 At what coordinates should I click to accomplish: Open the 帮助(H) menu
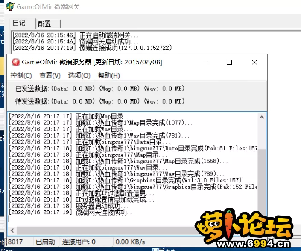pos(109,75)
